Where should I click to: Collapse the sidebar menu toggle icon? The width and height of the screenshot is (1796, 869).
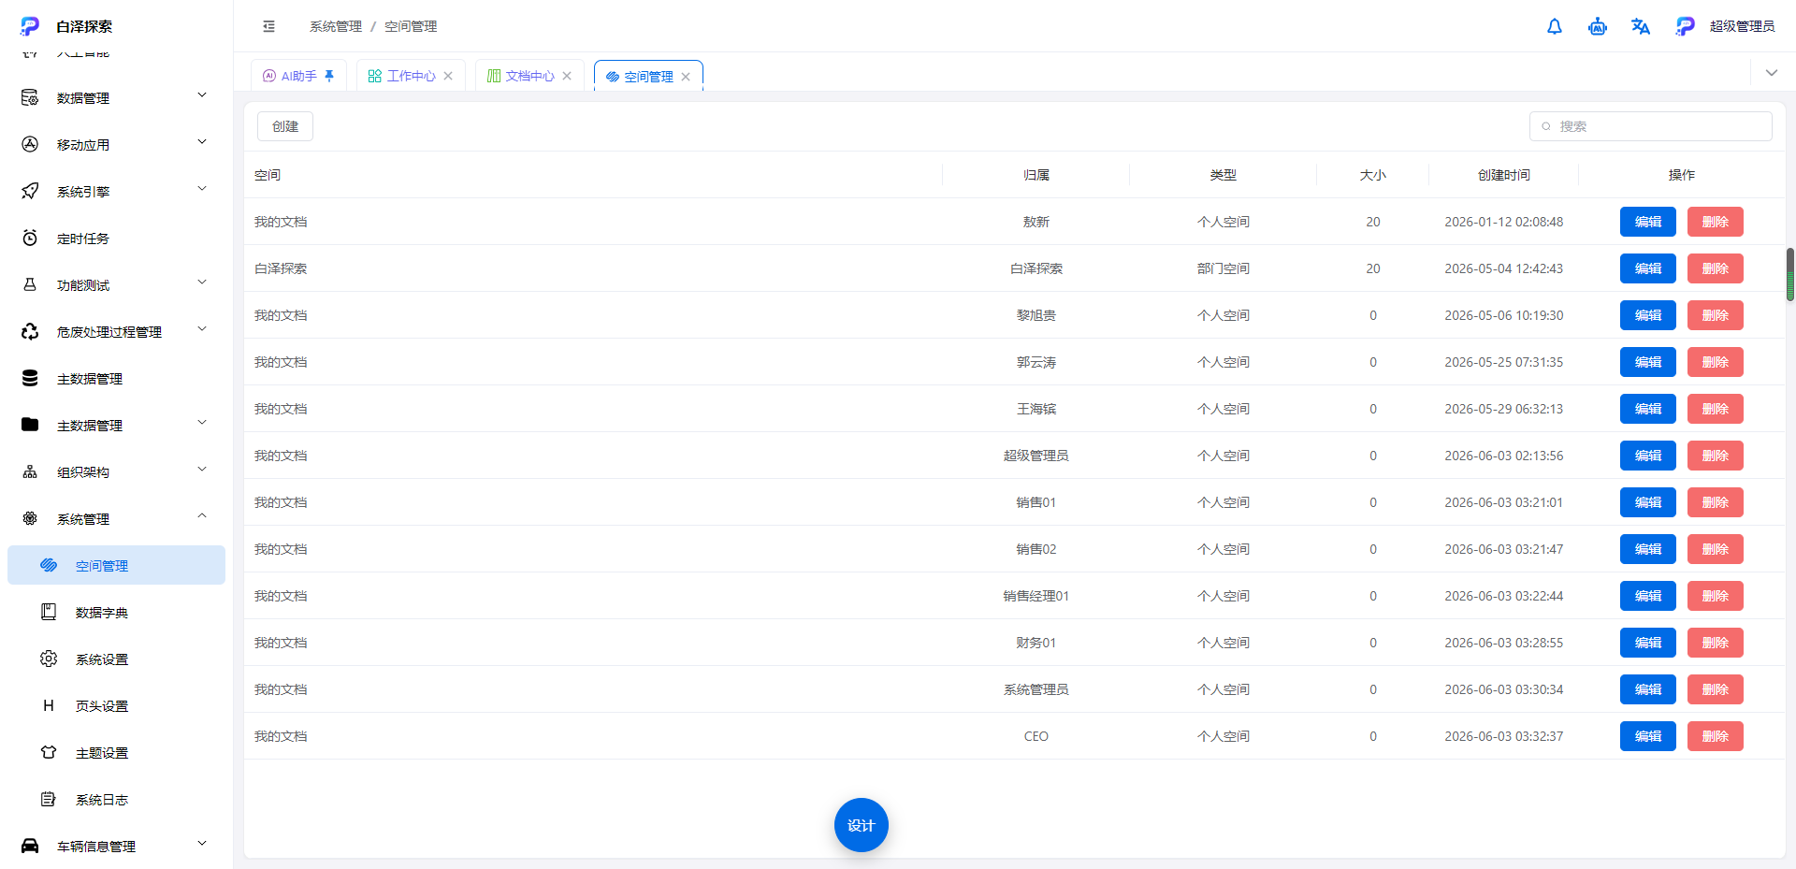click(269, 26)
